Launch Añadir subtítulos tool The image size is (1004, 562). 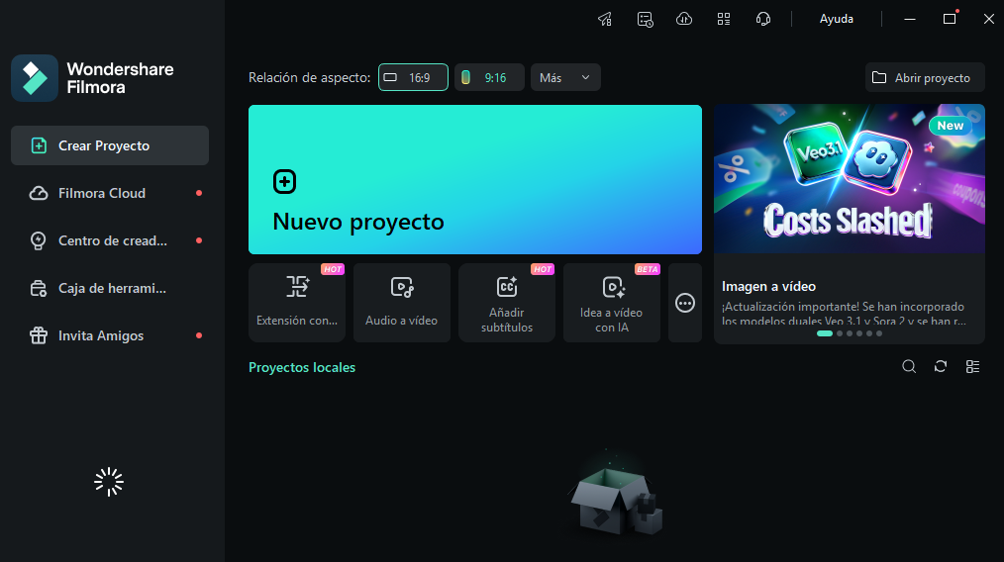506,303
